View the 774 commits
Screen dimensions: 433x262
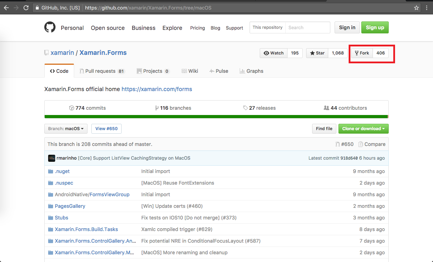88,108
